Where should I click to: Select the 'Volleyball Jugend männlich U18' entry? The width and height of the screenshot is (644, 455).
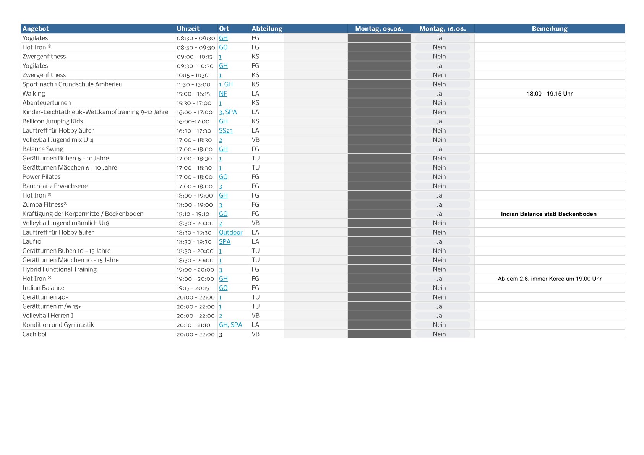pyautogui.click(x=66, y=223)
